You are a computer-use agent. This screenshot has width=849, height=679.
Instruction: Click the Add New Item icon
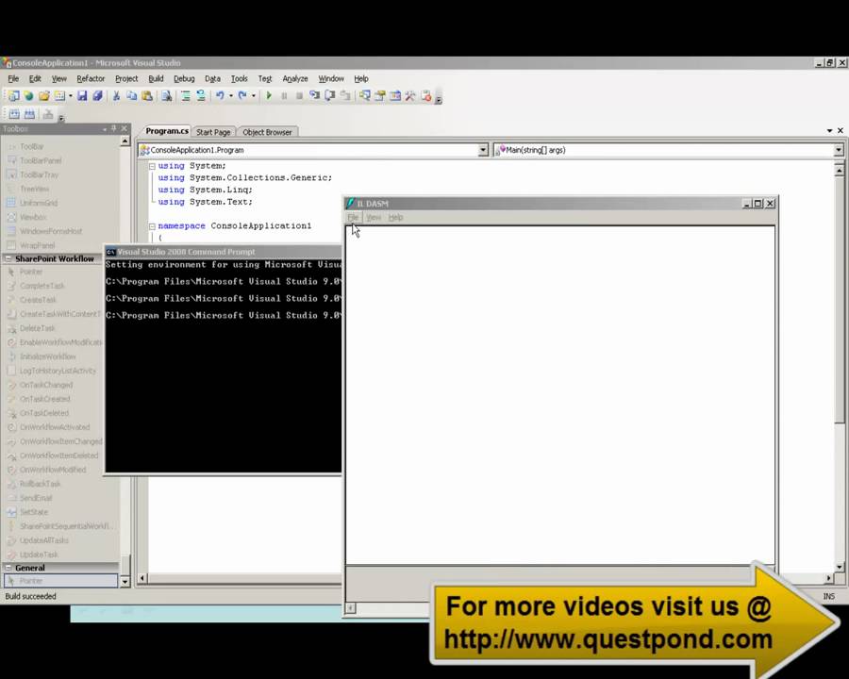tap(59, 96)
